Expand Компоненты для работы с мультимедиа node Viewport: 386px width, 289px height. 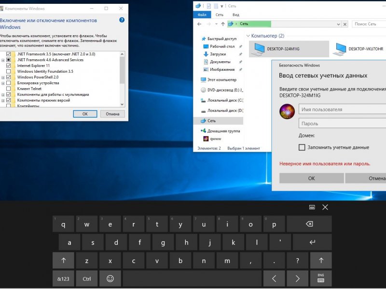tap(3, 94)
